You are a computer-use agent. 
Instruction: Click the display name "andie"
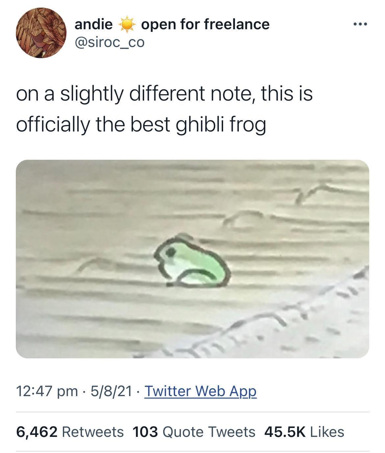coord(93,24)
